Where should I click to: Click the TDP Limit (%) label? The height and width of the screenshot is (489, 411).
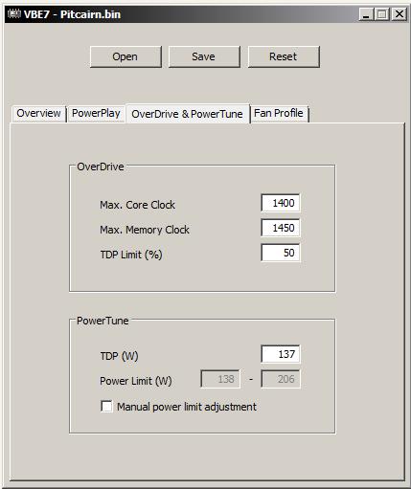pos(131,255)
